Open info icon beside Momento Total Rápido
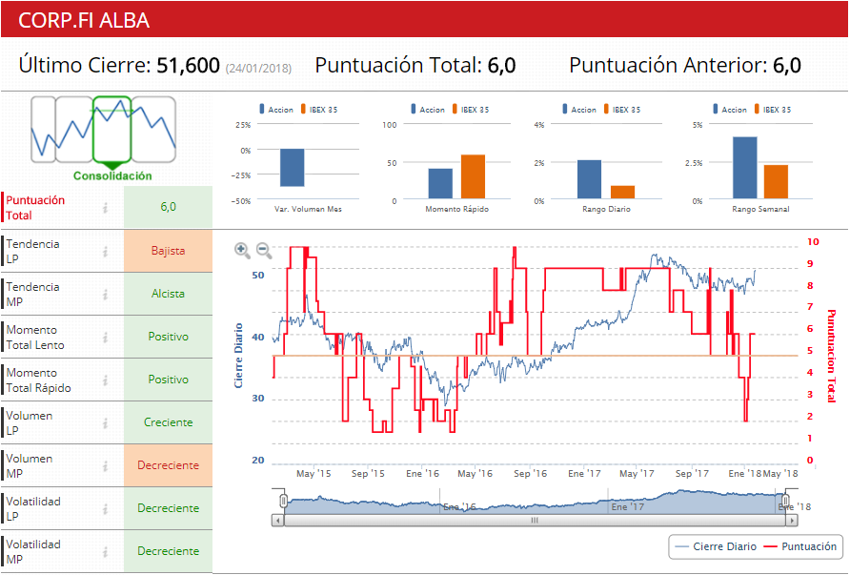850x575 pixels. click(x=106, y=380)
